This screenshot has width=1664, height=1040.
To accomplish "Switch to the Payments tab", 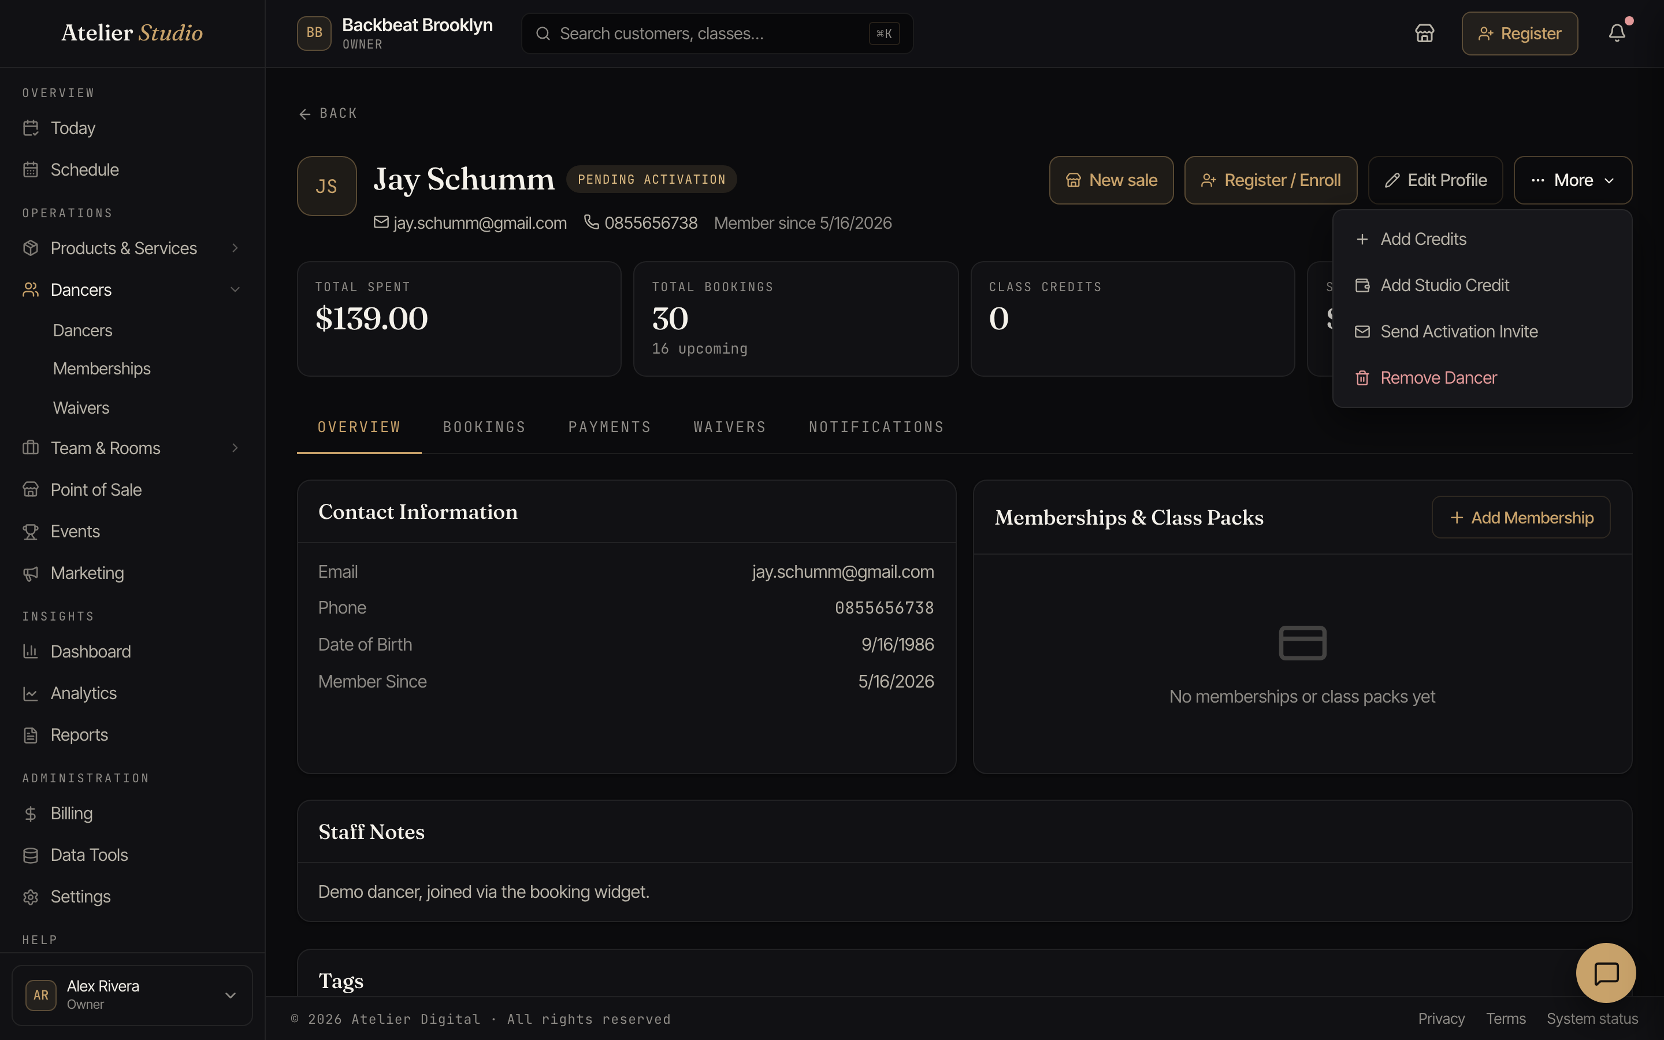I will (x=609, y=427).
